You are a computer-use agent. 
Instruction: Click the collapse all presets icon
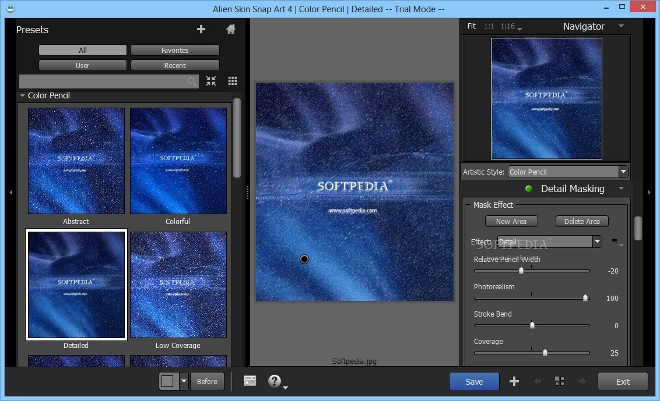[x=211, y=81]
